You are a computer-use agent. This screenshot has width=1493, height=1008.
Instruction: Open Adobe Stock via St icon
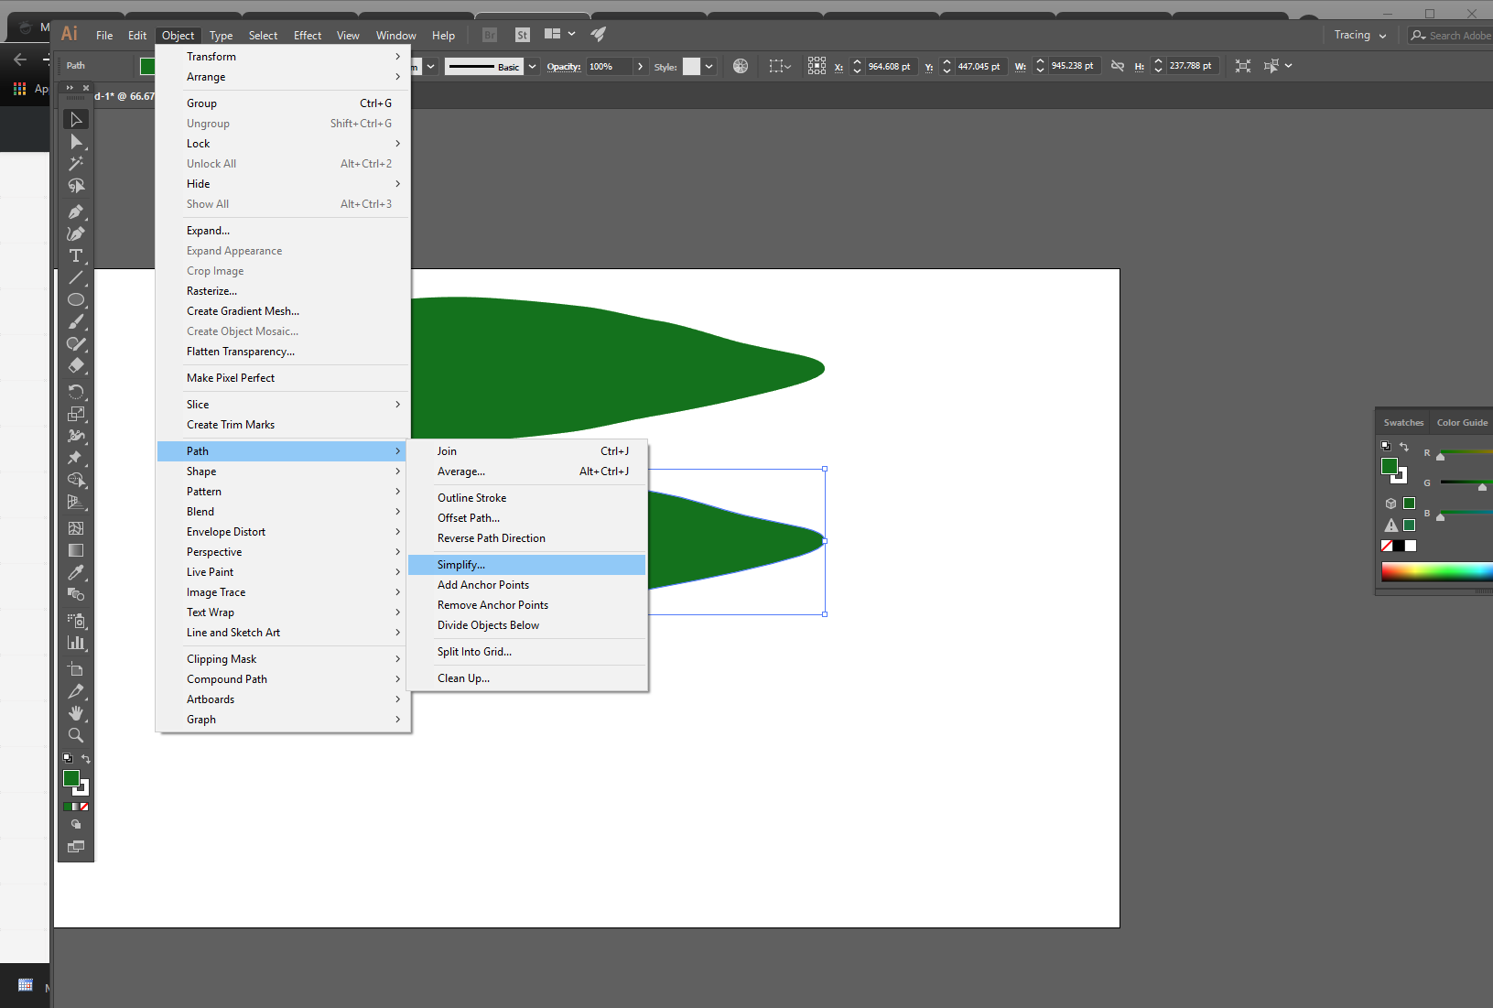coord(523,35)
